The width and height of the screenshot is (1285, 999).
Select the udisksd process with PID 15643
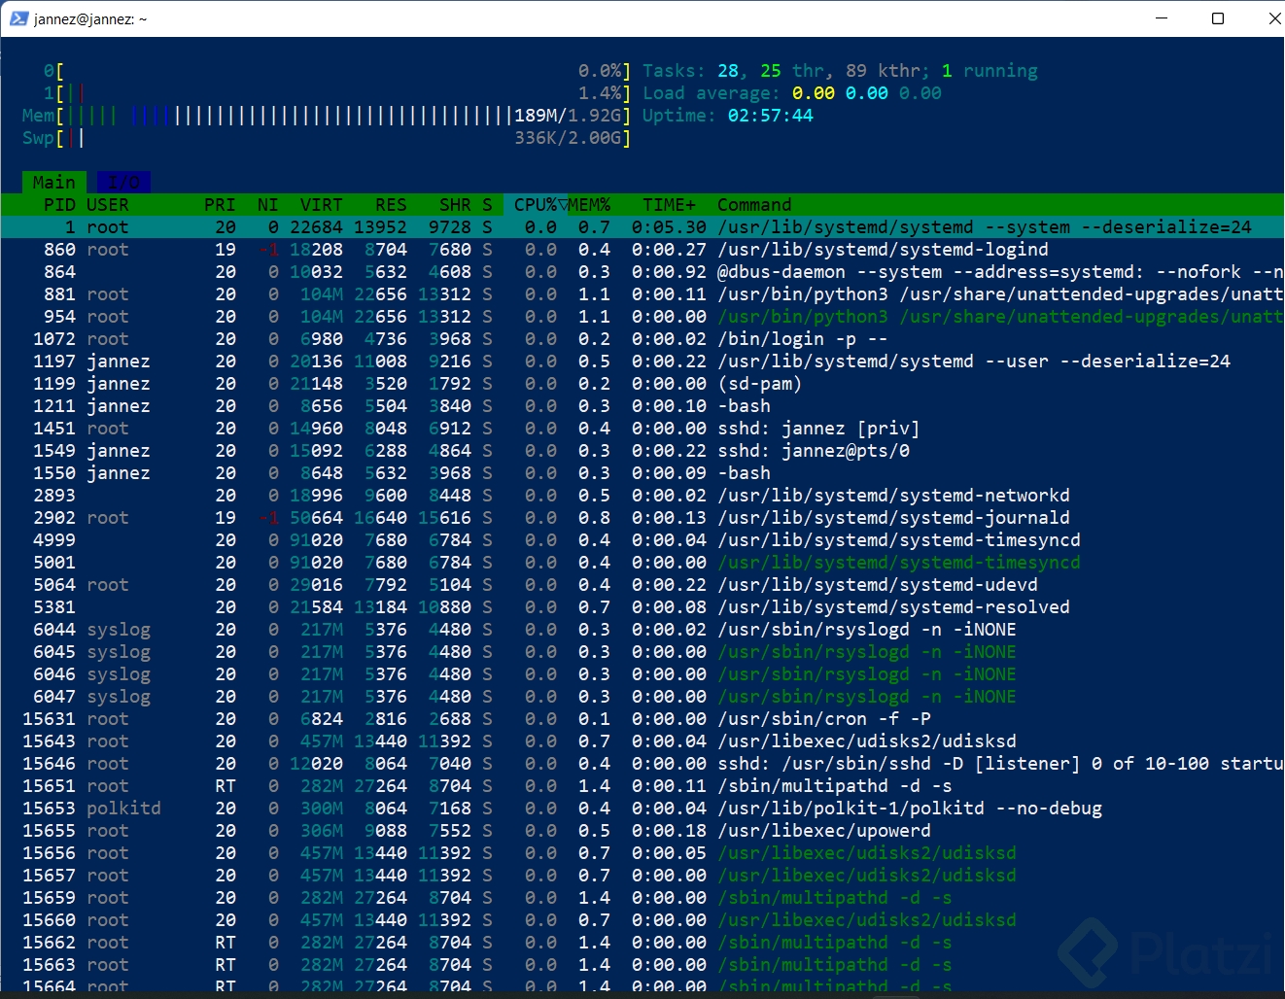[x=642, y=741]
